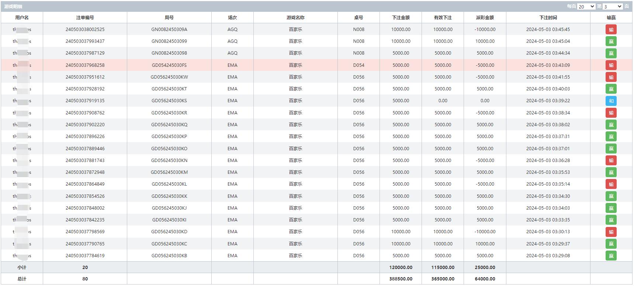Click the 有效下注 column header
This screenshot has height=286, width=634.
pyautogui.click(x=443, y=17)
